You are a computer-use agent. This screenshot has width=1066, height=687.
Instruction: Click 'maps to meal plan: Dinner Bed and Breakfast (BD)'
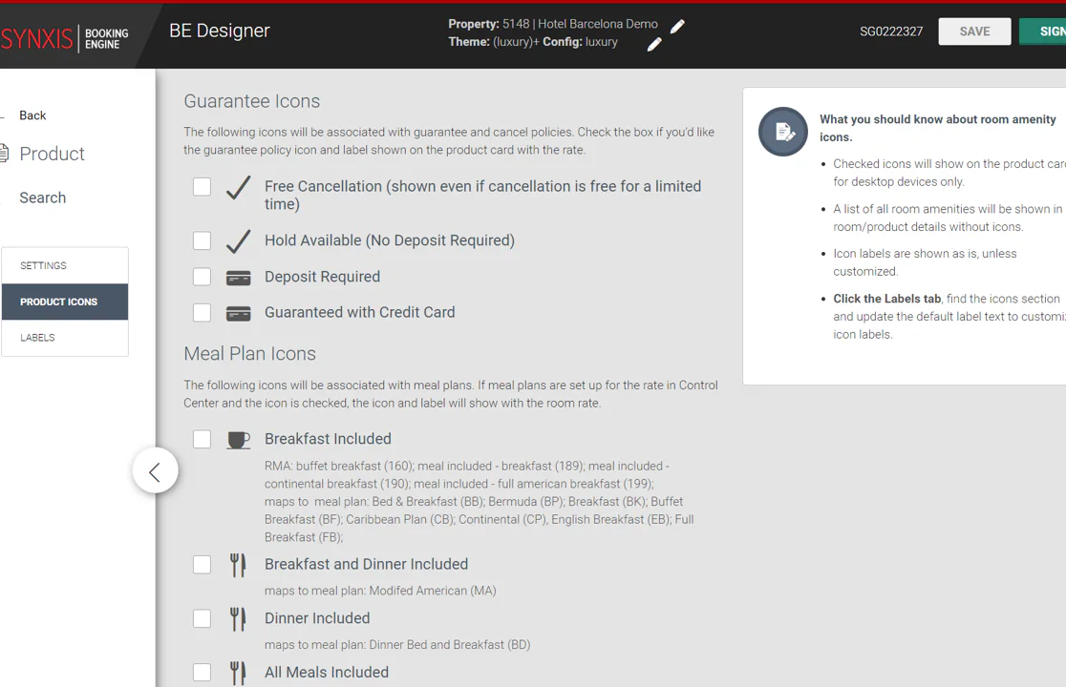397,645
